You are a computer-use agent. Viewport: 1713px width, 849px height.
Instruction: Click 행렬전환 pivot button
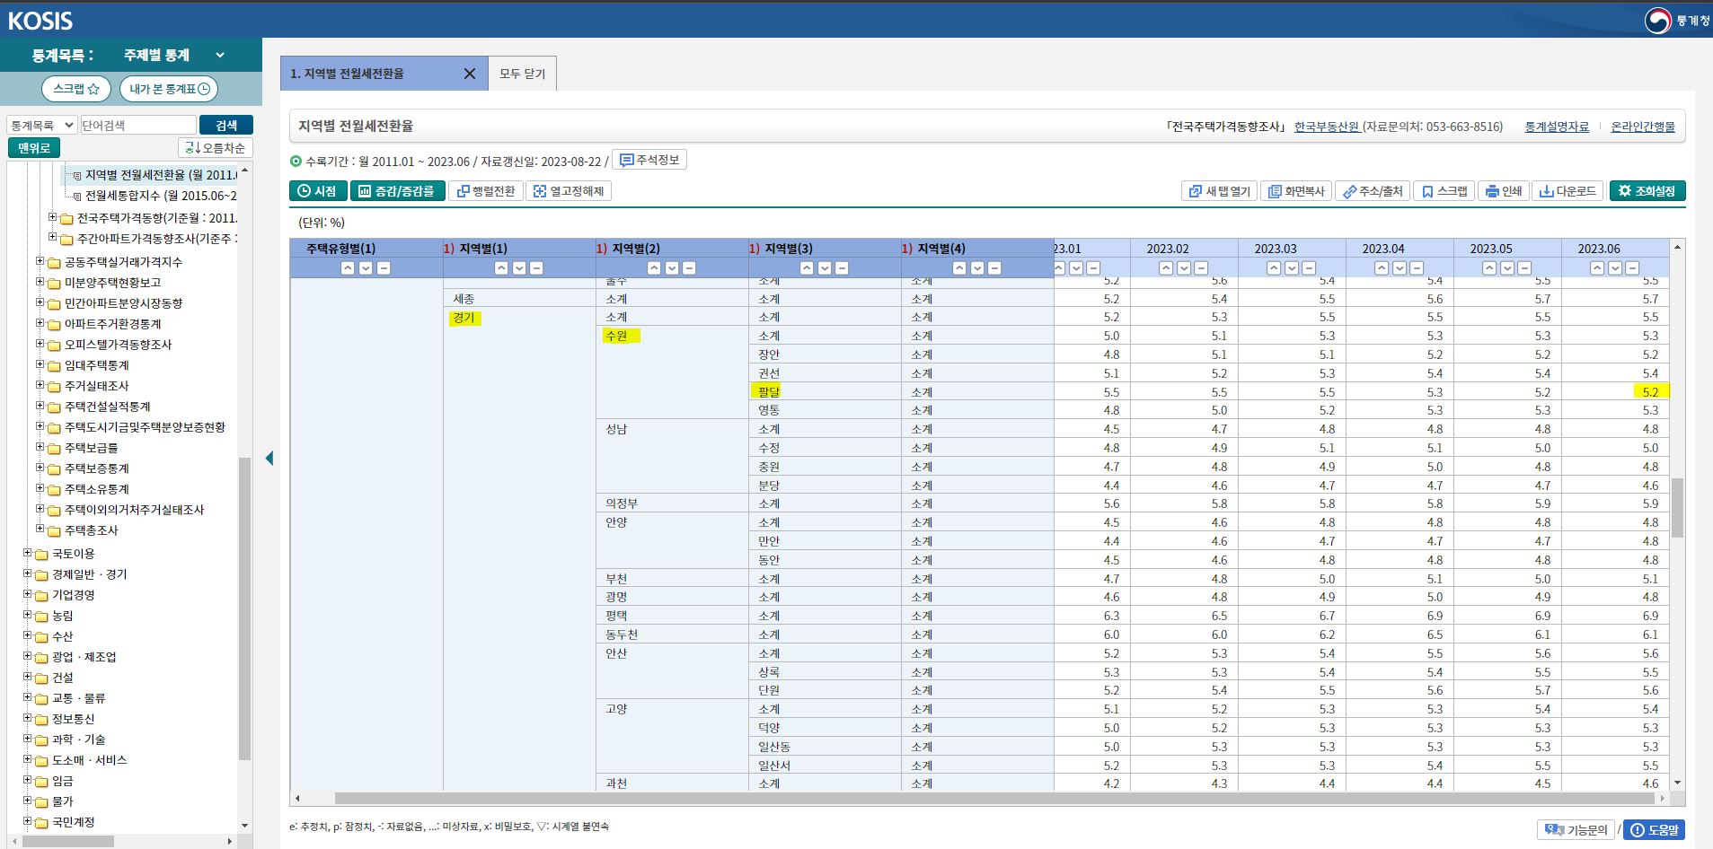(486, 190)
